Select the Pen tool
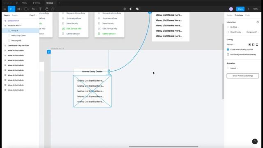 pos(33,9)
